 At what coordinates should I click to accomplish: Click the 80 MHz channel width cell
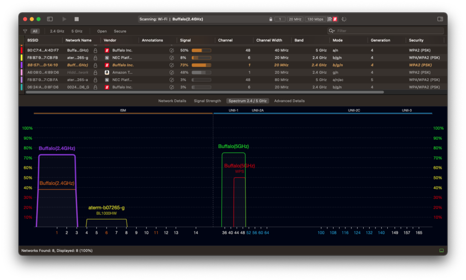pos(281,80)
